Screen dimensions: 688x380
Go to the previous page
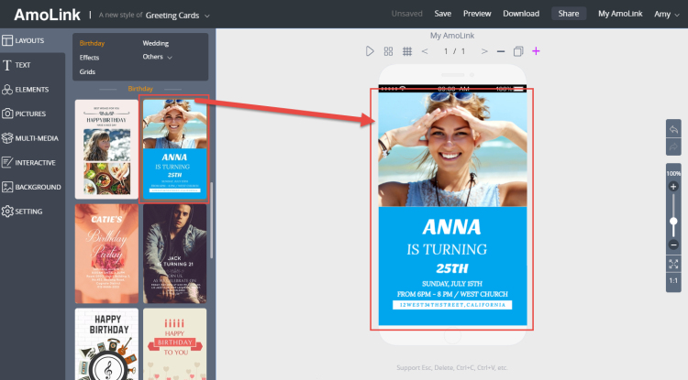coord(425,51)
